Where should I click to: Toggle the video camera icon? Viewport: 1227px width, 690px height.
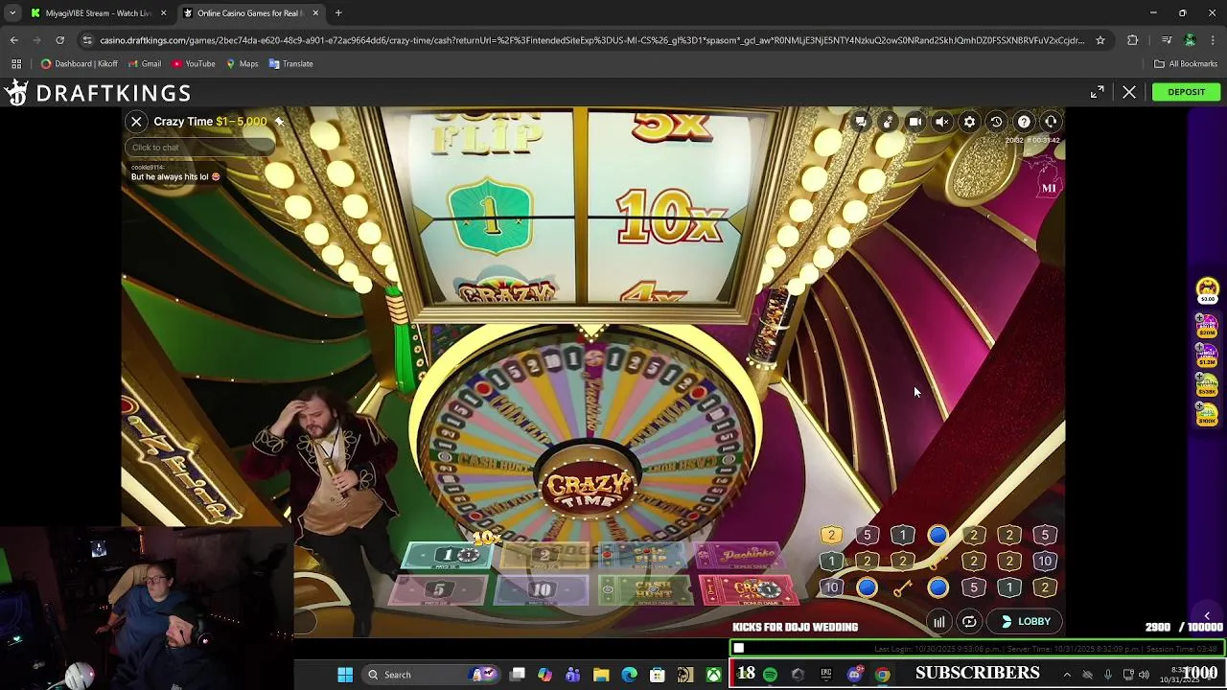915,122
